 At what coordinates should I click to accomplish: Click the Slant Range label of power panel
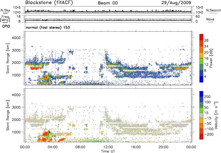tap(8, 58)
